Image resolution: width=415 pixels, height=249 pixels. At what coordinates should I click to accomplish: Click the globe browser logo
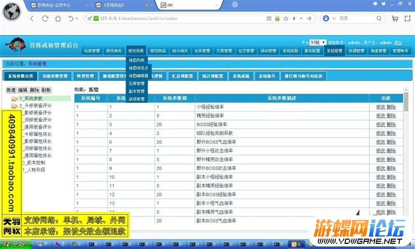tap(11, 11)
